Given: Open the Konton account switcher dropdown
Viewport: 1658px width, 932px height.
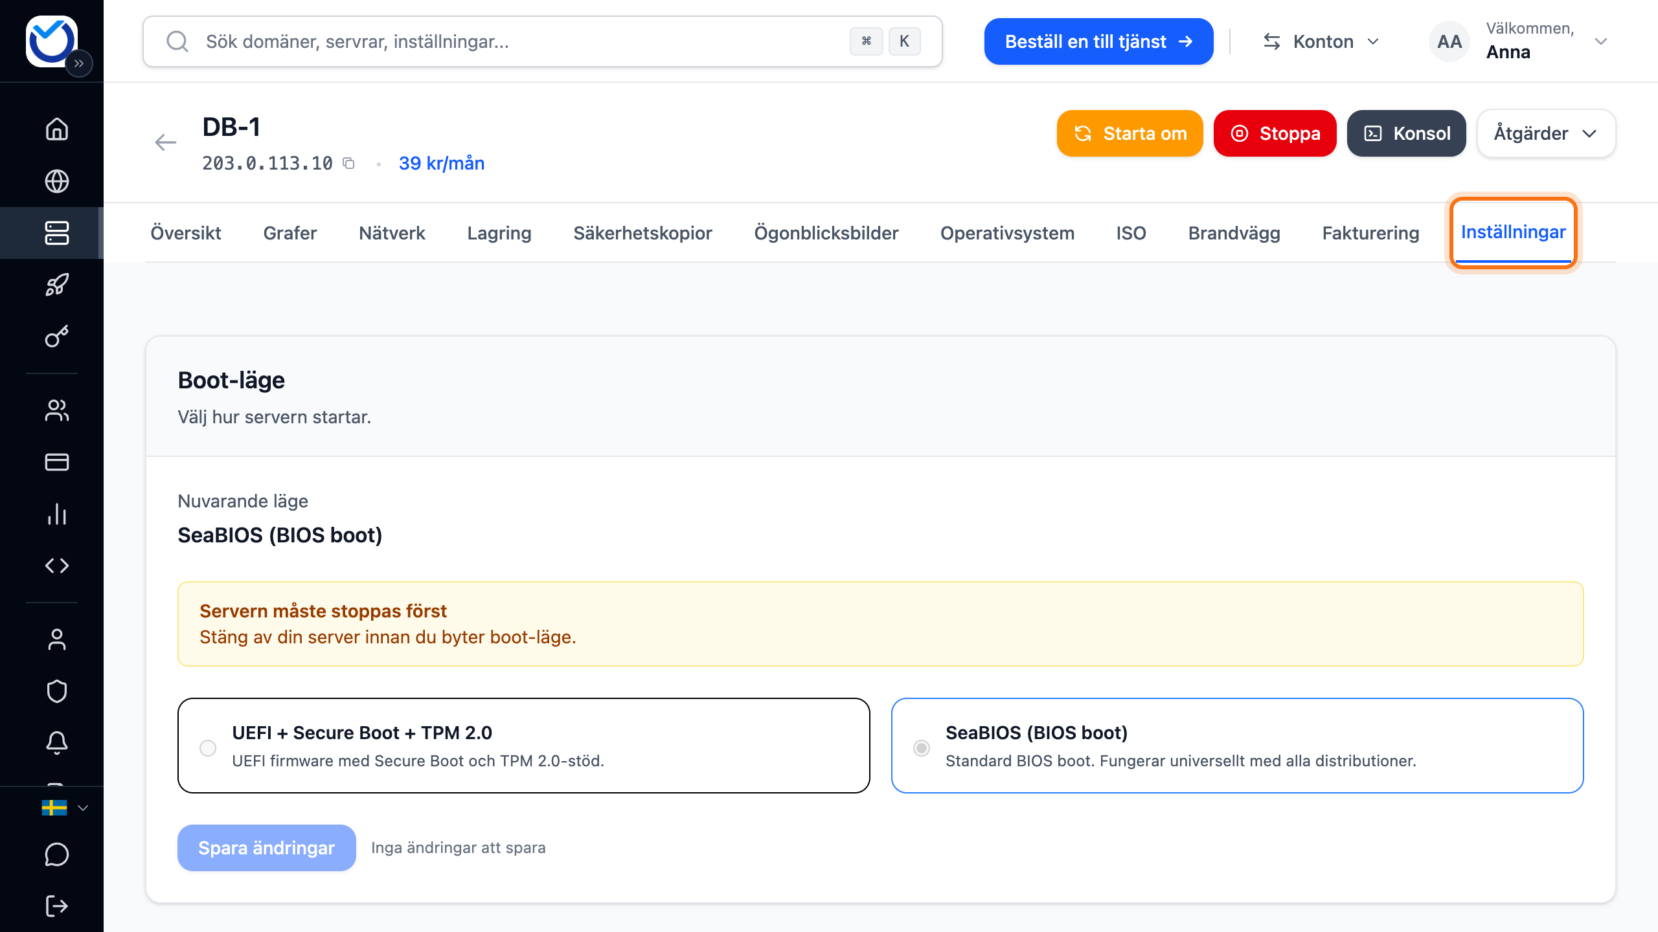Looking at the screenshot, I should point(1321,41).
